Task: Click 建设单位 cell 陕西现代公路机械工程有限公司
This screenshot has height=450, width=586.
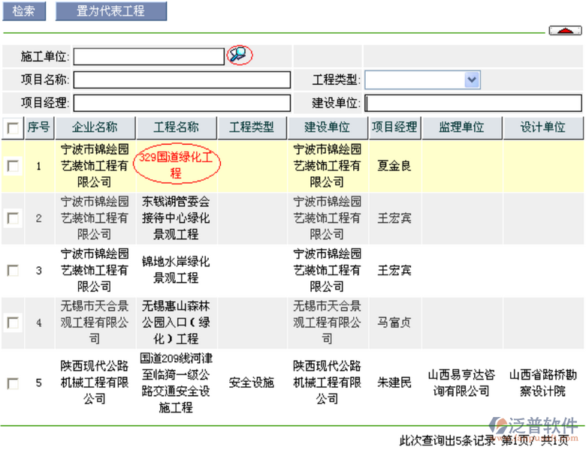Action: coord(328,382)
